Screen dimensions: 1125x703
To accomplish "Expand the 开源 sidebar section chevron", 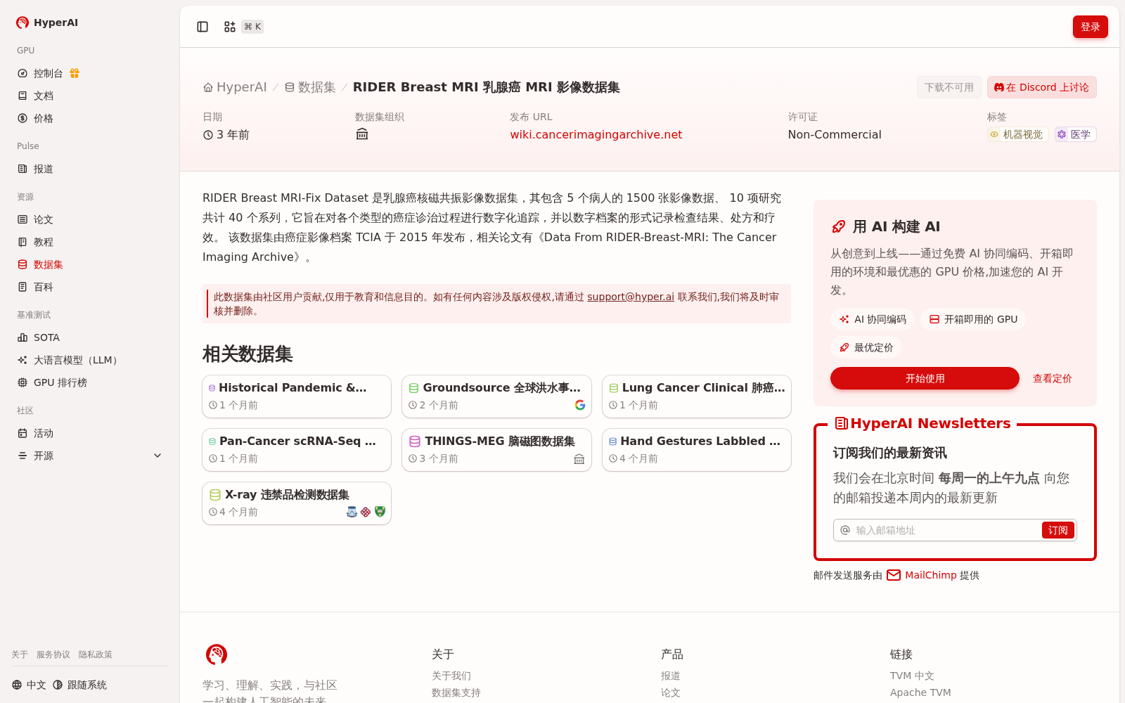I will pos(157,456).
